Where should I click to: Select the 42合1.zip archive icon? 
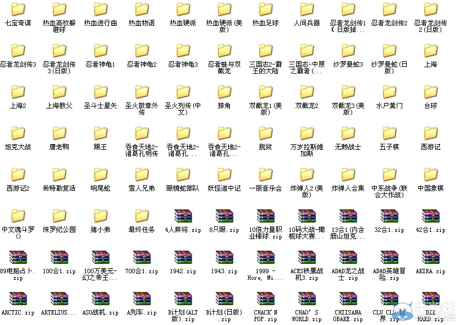(x=431, y=216)
